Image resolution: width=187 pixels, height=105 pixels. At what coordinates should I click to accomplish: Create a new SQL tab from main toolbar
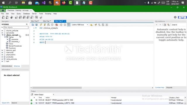click(x=3, y=17)
